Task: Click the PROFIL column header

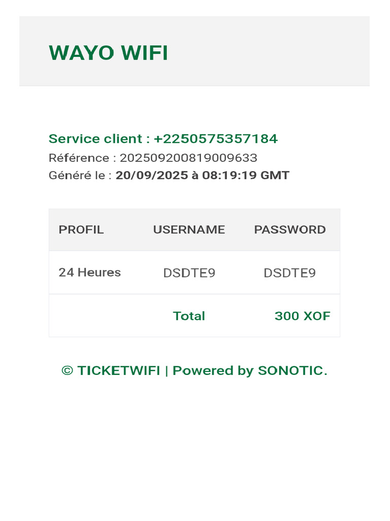Action: (x=81, y=229)
